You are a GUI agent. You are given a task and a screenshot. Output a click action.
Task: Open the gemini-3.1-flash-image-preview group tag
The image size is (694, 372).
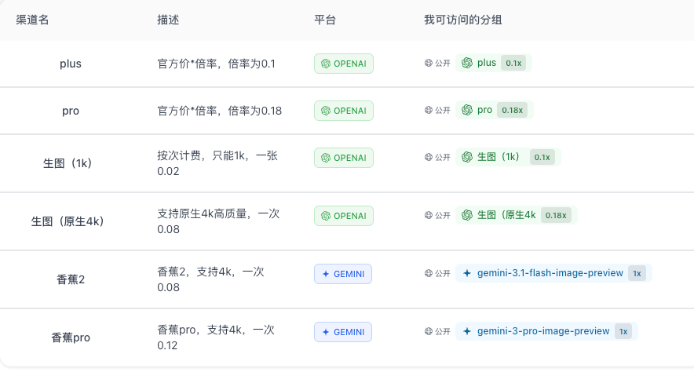pos(553,273)
